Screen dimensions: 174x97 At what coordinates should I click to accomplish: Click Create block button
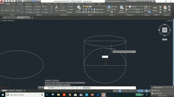coord(114,6)
